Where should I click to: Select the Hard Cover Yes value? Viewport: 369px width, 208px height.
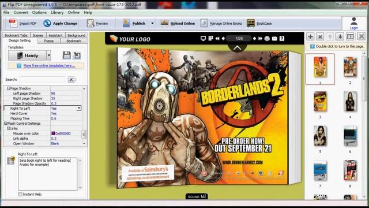(x=54, y=113)
